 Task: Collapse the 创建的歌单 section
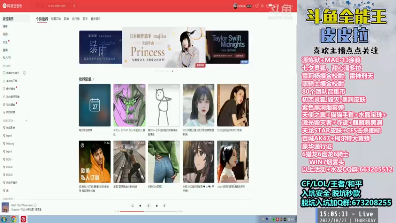pos(9,121)
